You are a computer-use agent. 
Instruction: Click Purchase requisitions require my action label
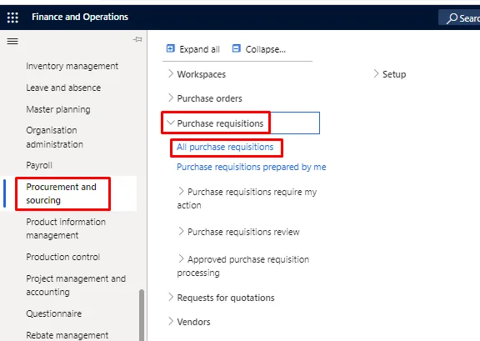point(247,198)
